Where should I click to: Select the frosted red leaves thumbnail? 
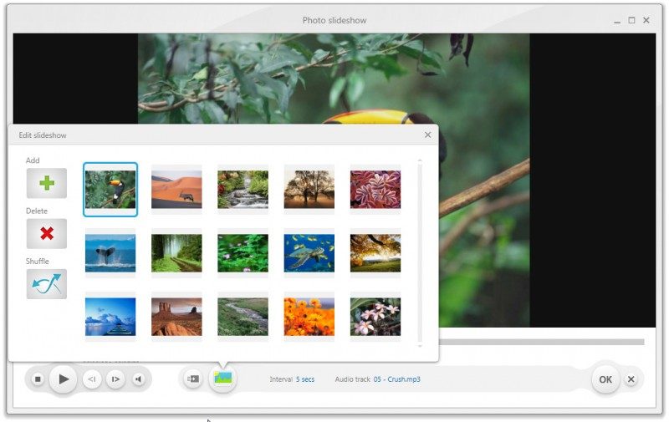coord(375,189)
